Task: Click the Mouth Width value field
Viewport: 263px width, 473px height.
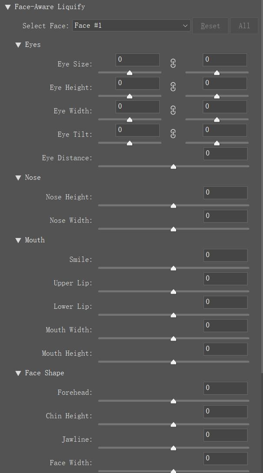Action: pos(225,325)
